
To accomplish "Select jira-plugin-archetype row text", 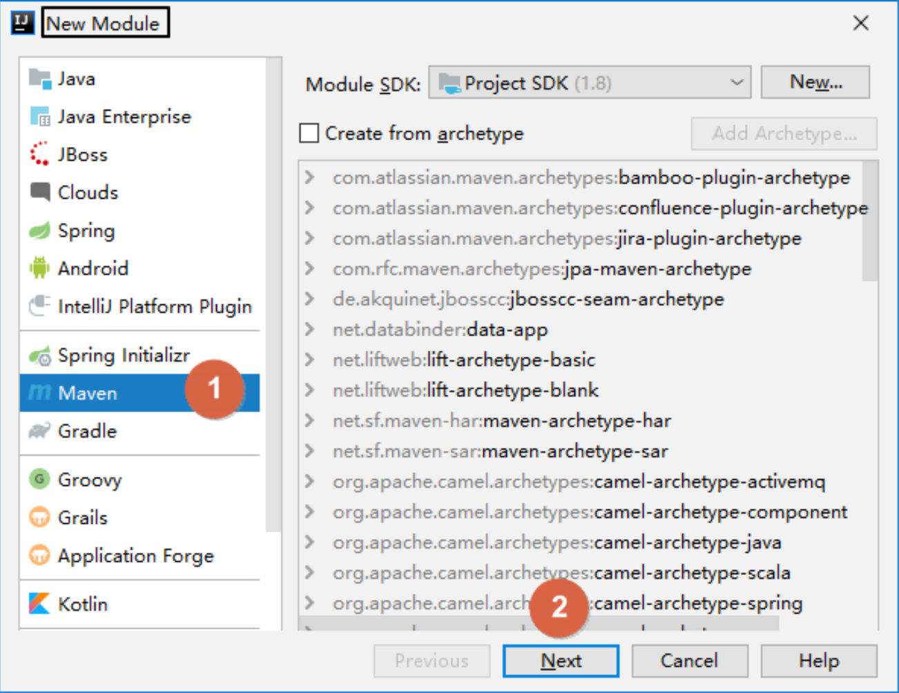I will click(x=567, y=239).
